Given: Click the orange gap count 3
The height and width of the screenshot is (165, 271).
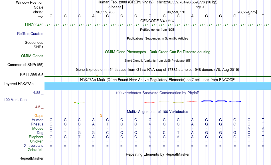Looking at the screenshot, I should click(x=101, y=116).
